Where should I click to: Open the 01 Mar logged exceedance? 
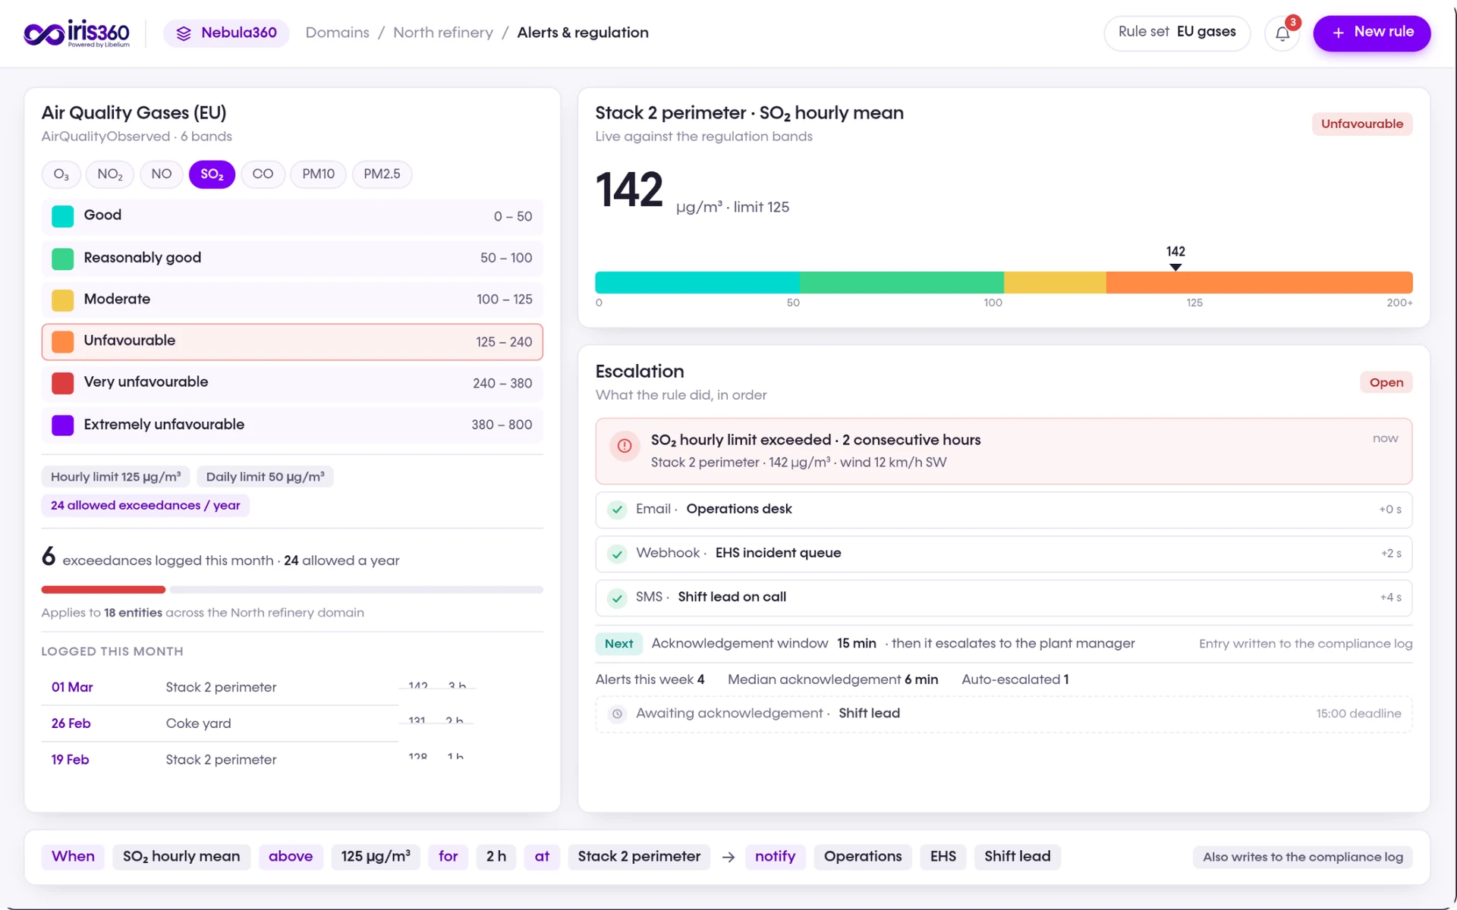click(292, 688)
